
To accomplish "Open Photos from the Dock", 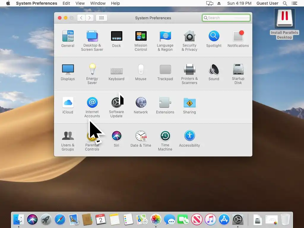I will [x=156, y=219].
